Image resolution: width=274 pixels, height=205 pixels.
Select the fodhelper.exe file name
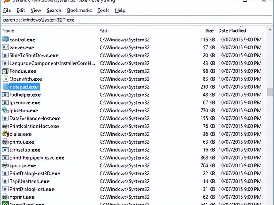point(25,95)
